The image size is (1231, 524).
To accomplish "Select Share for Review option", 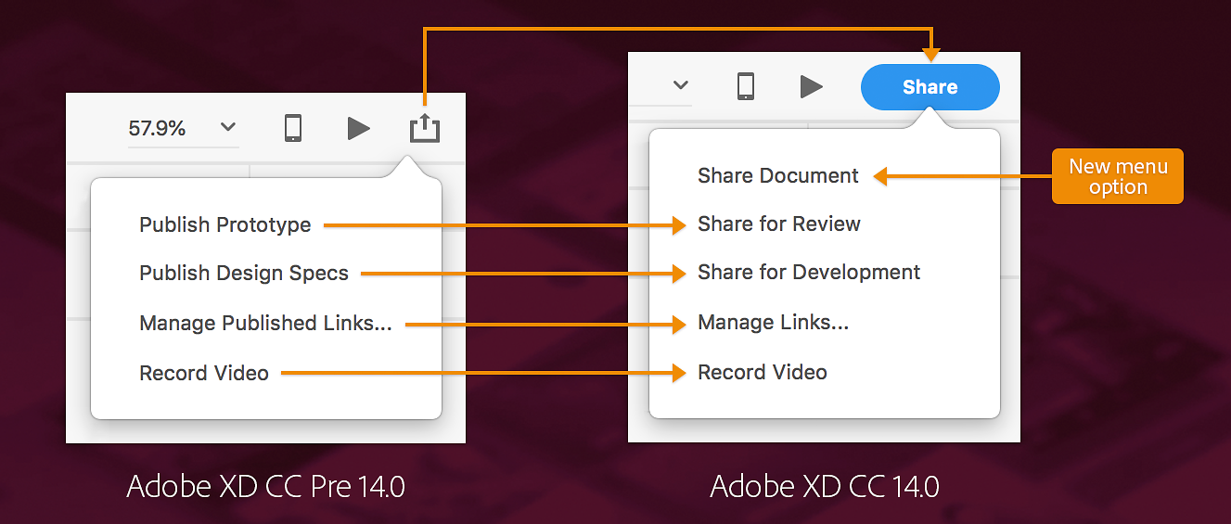I will (779, 224).
